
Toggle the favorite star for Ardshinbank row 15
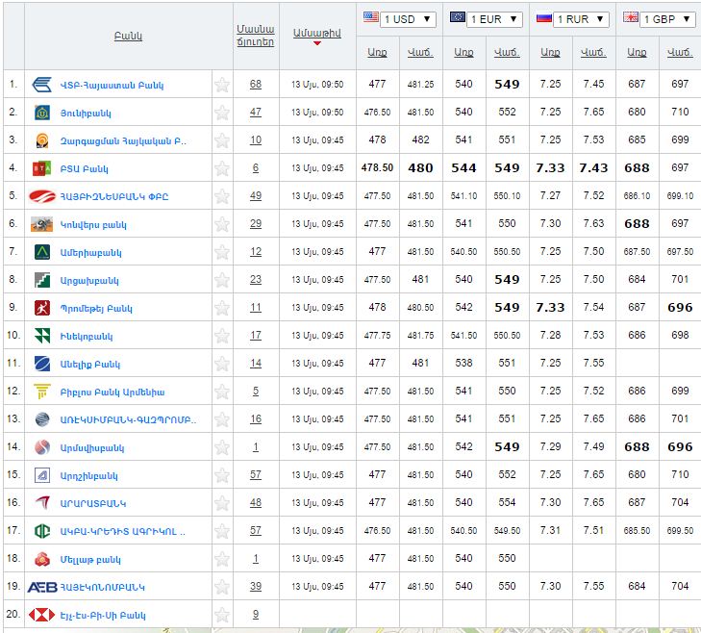point(222,475)
